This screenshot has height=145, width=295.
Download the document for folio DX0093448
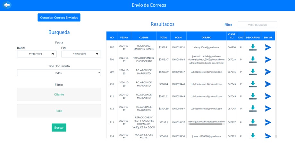[253, 84]
